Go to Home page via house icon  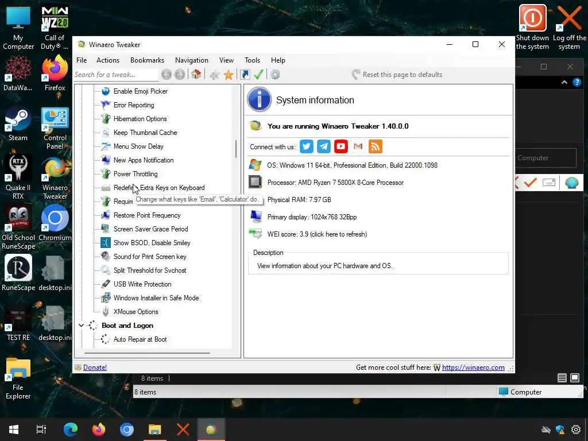[x=196, y=74]
